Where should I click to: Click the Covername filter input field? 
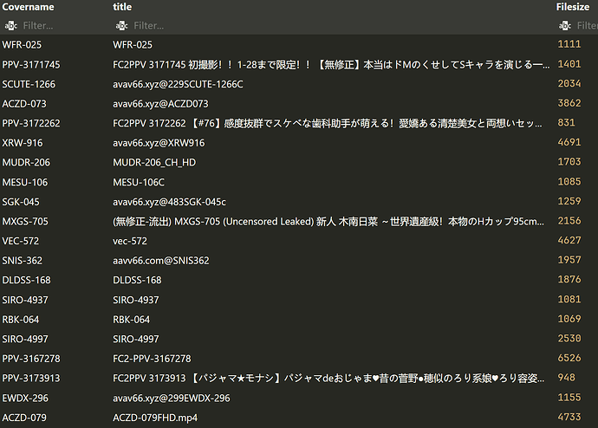[x=65, y=25]
